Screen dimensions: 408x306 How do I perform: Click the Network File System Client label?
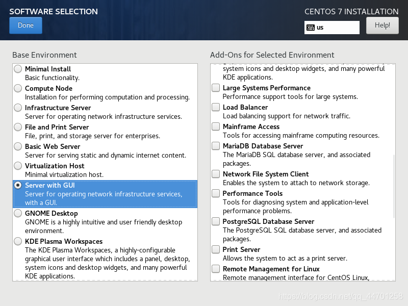(266, 174)
